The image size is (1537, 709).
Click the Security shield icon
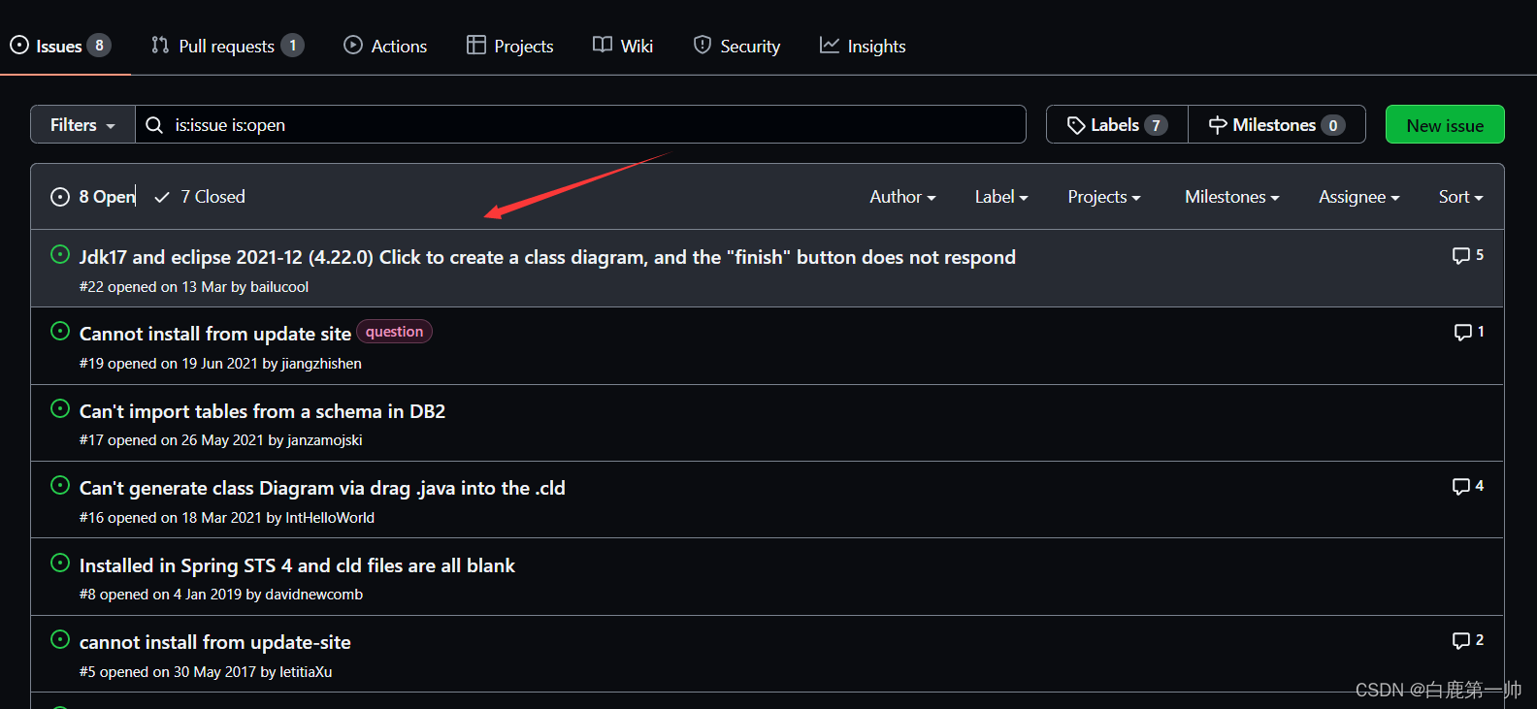(703, 45)
